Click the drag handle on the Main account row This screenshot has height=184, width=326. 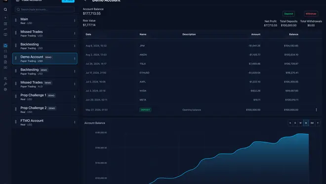16,20
